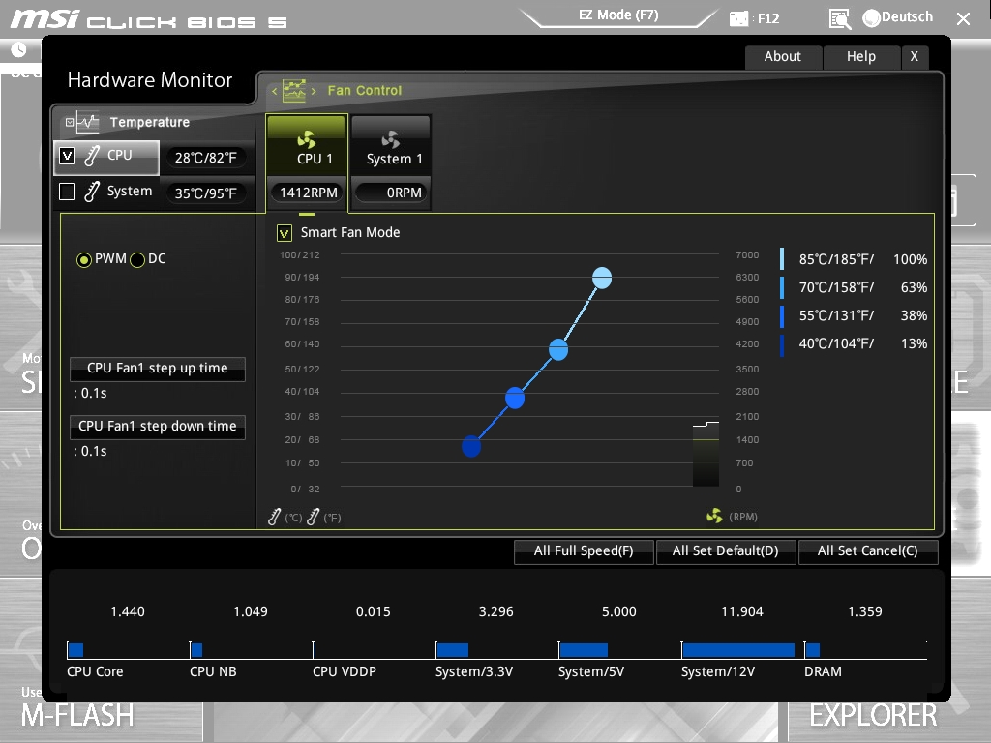The width and height of the screenshot is (991, 743).
Task: Select the DC radio button
Action: click(137, 259)
